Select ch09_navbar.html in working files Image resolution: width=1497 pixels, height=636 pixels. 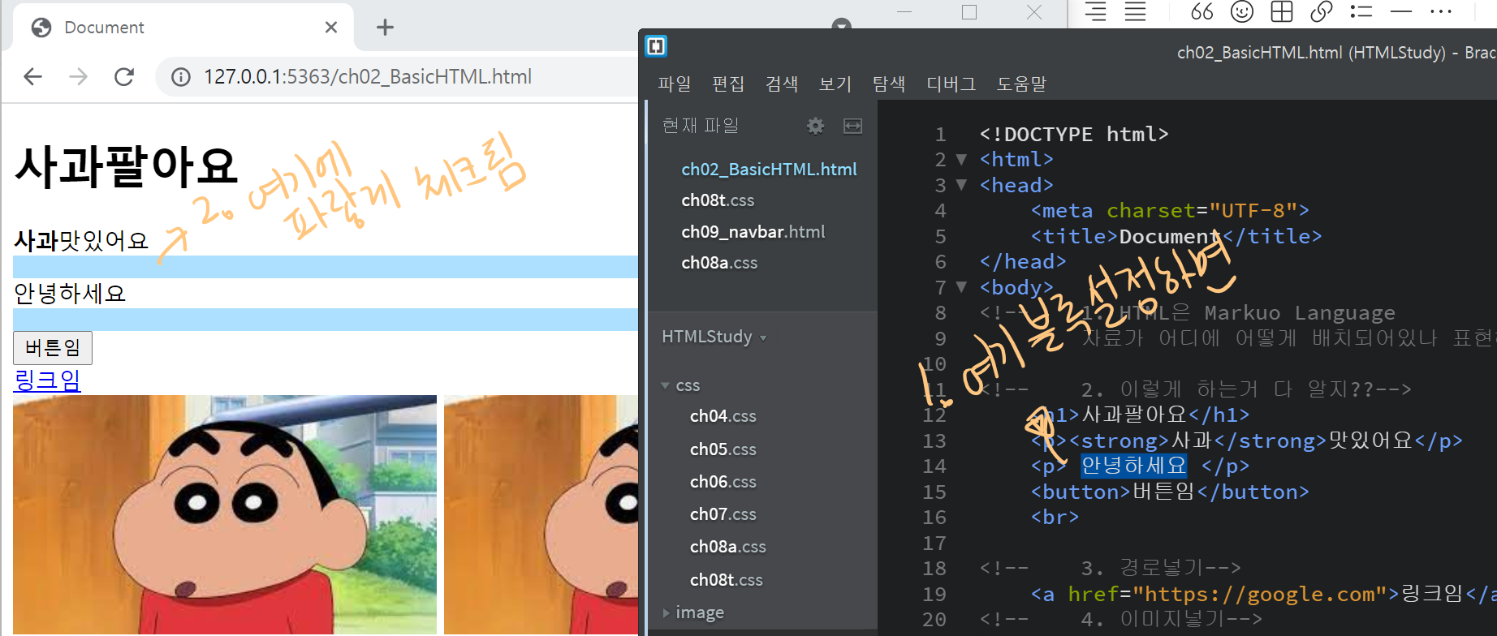(753, 232)
